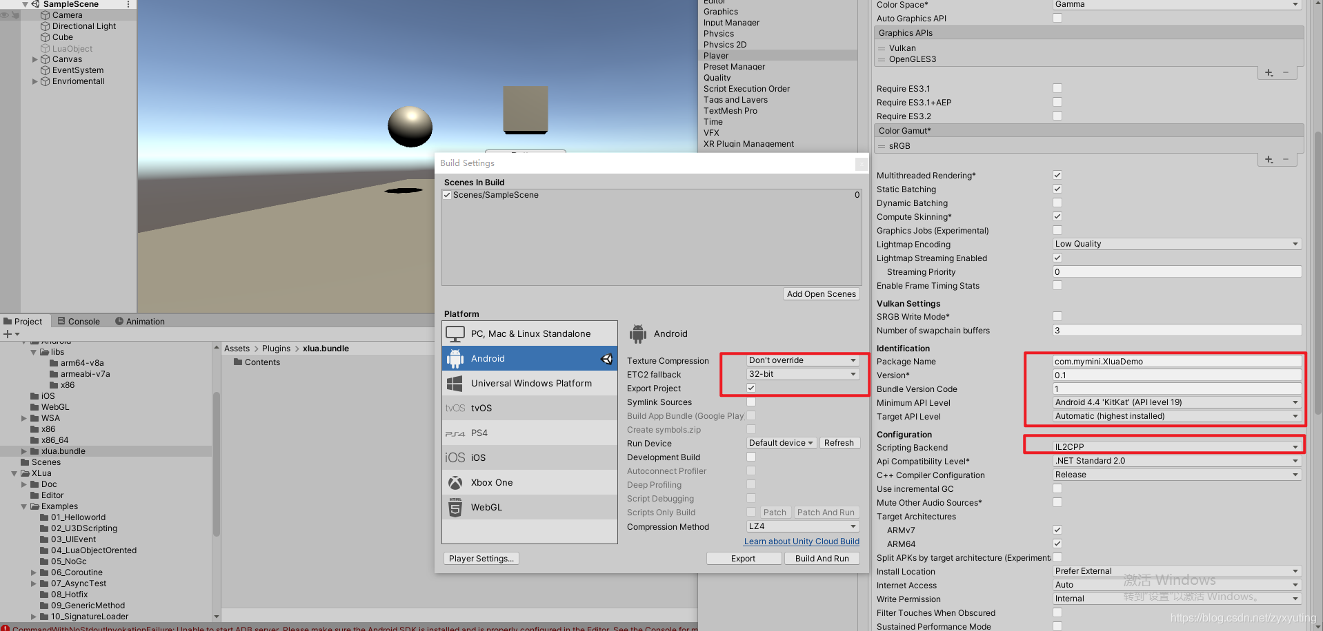Select Quality in Project Settings list
The image size is (1323, 631).
778,78
